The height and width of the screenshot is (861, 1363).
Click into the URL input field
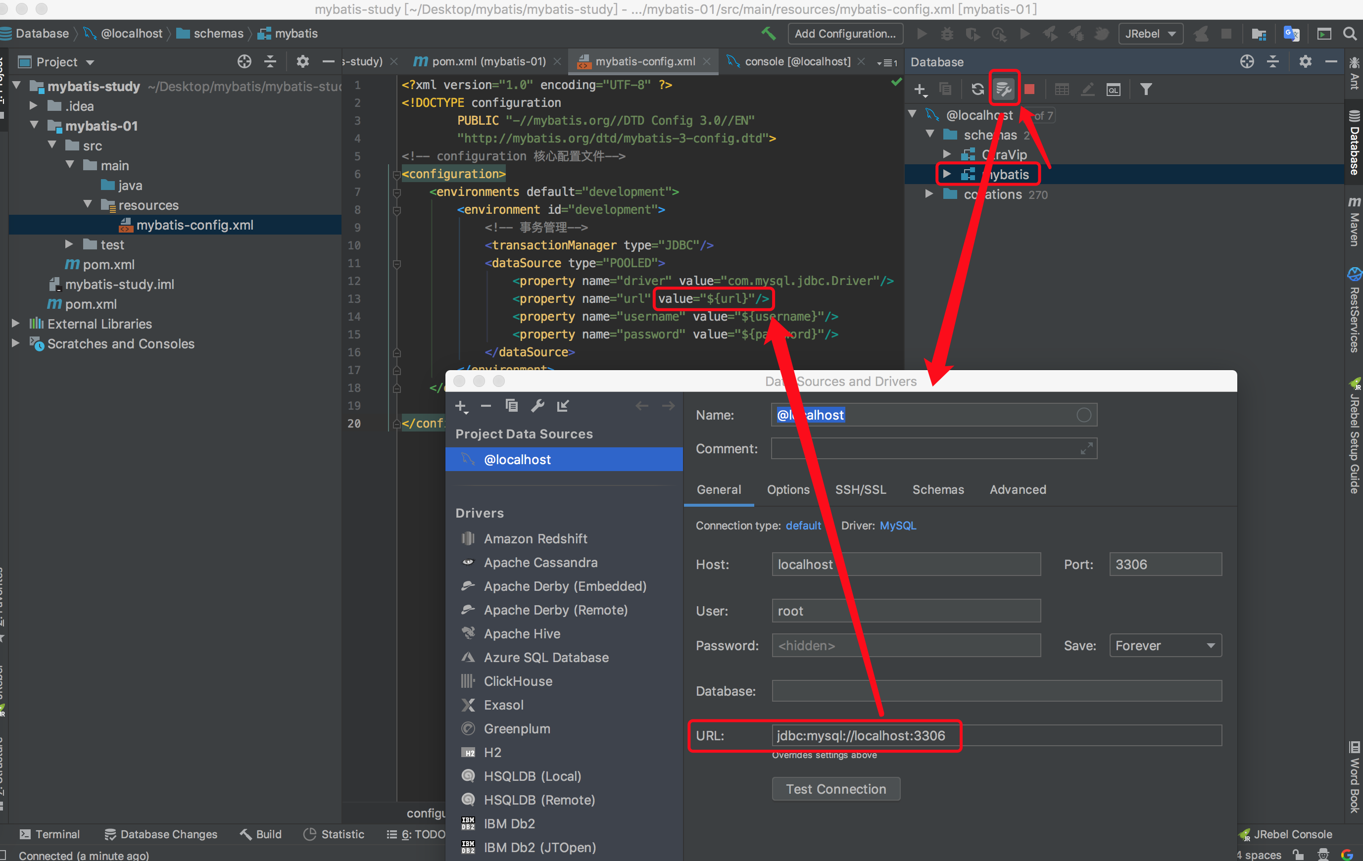click(996, 735)
